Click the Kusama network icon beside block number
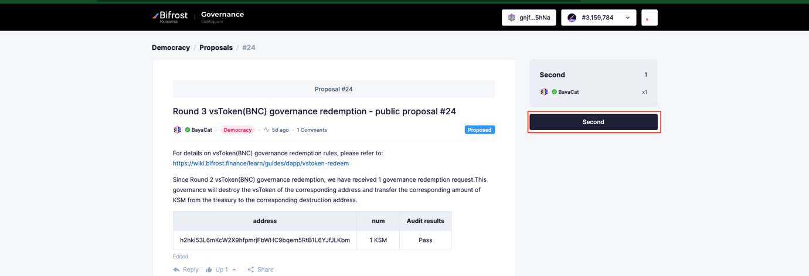This screenshot has width=809, height=276. coord(572,18)
